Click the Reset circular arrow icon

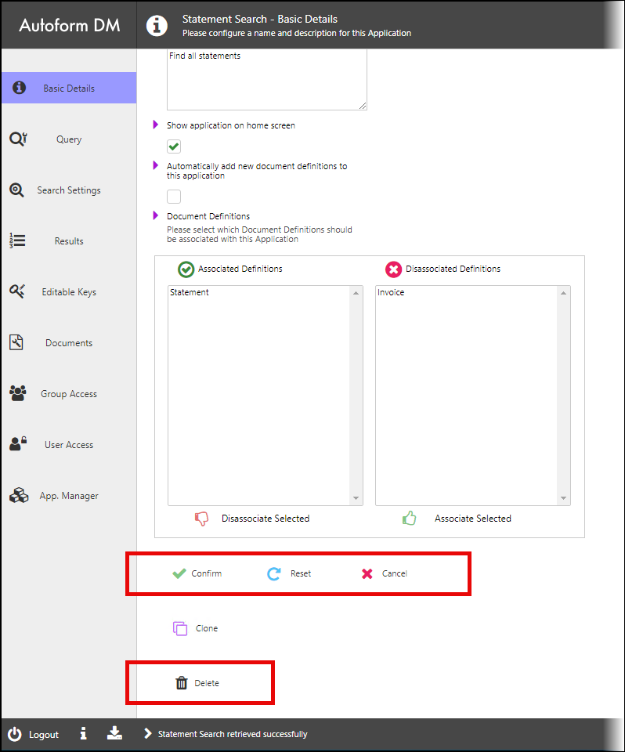coord(274,573)
